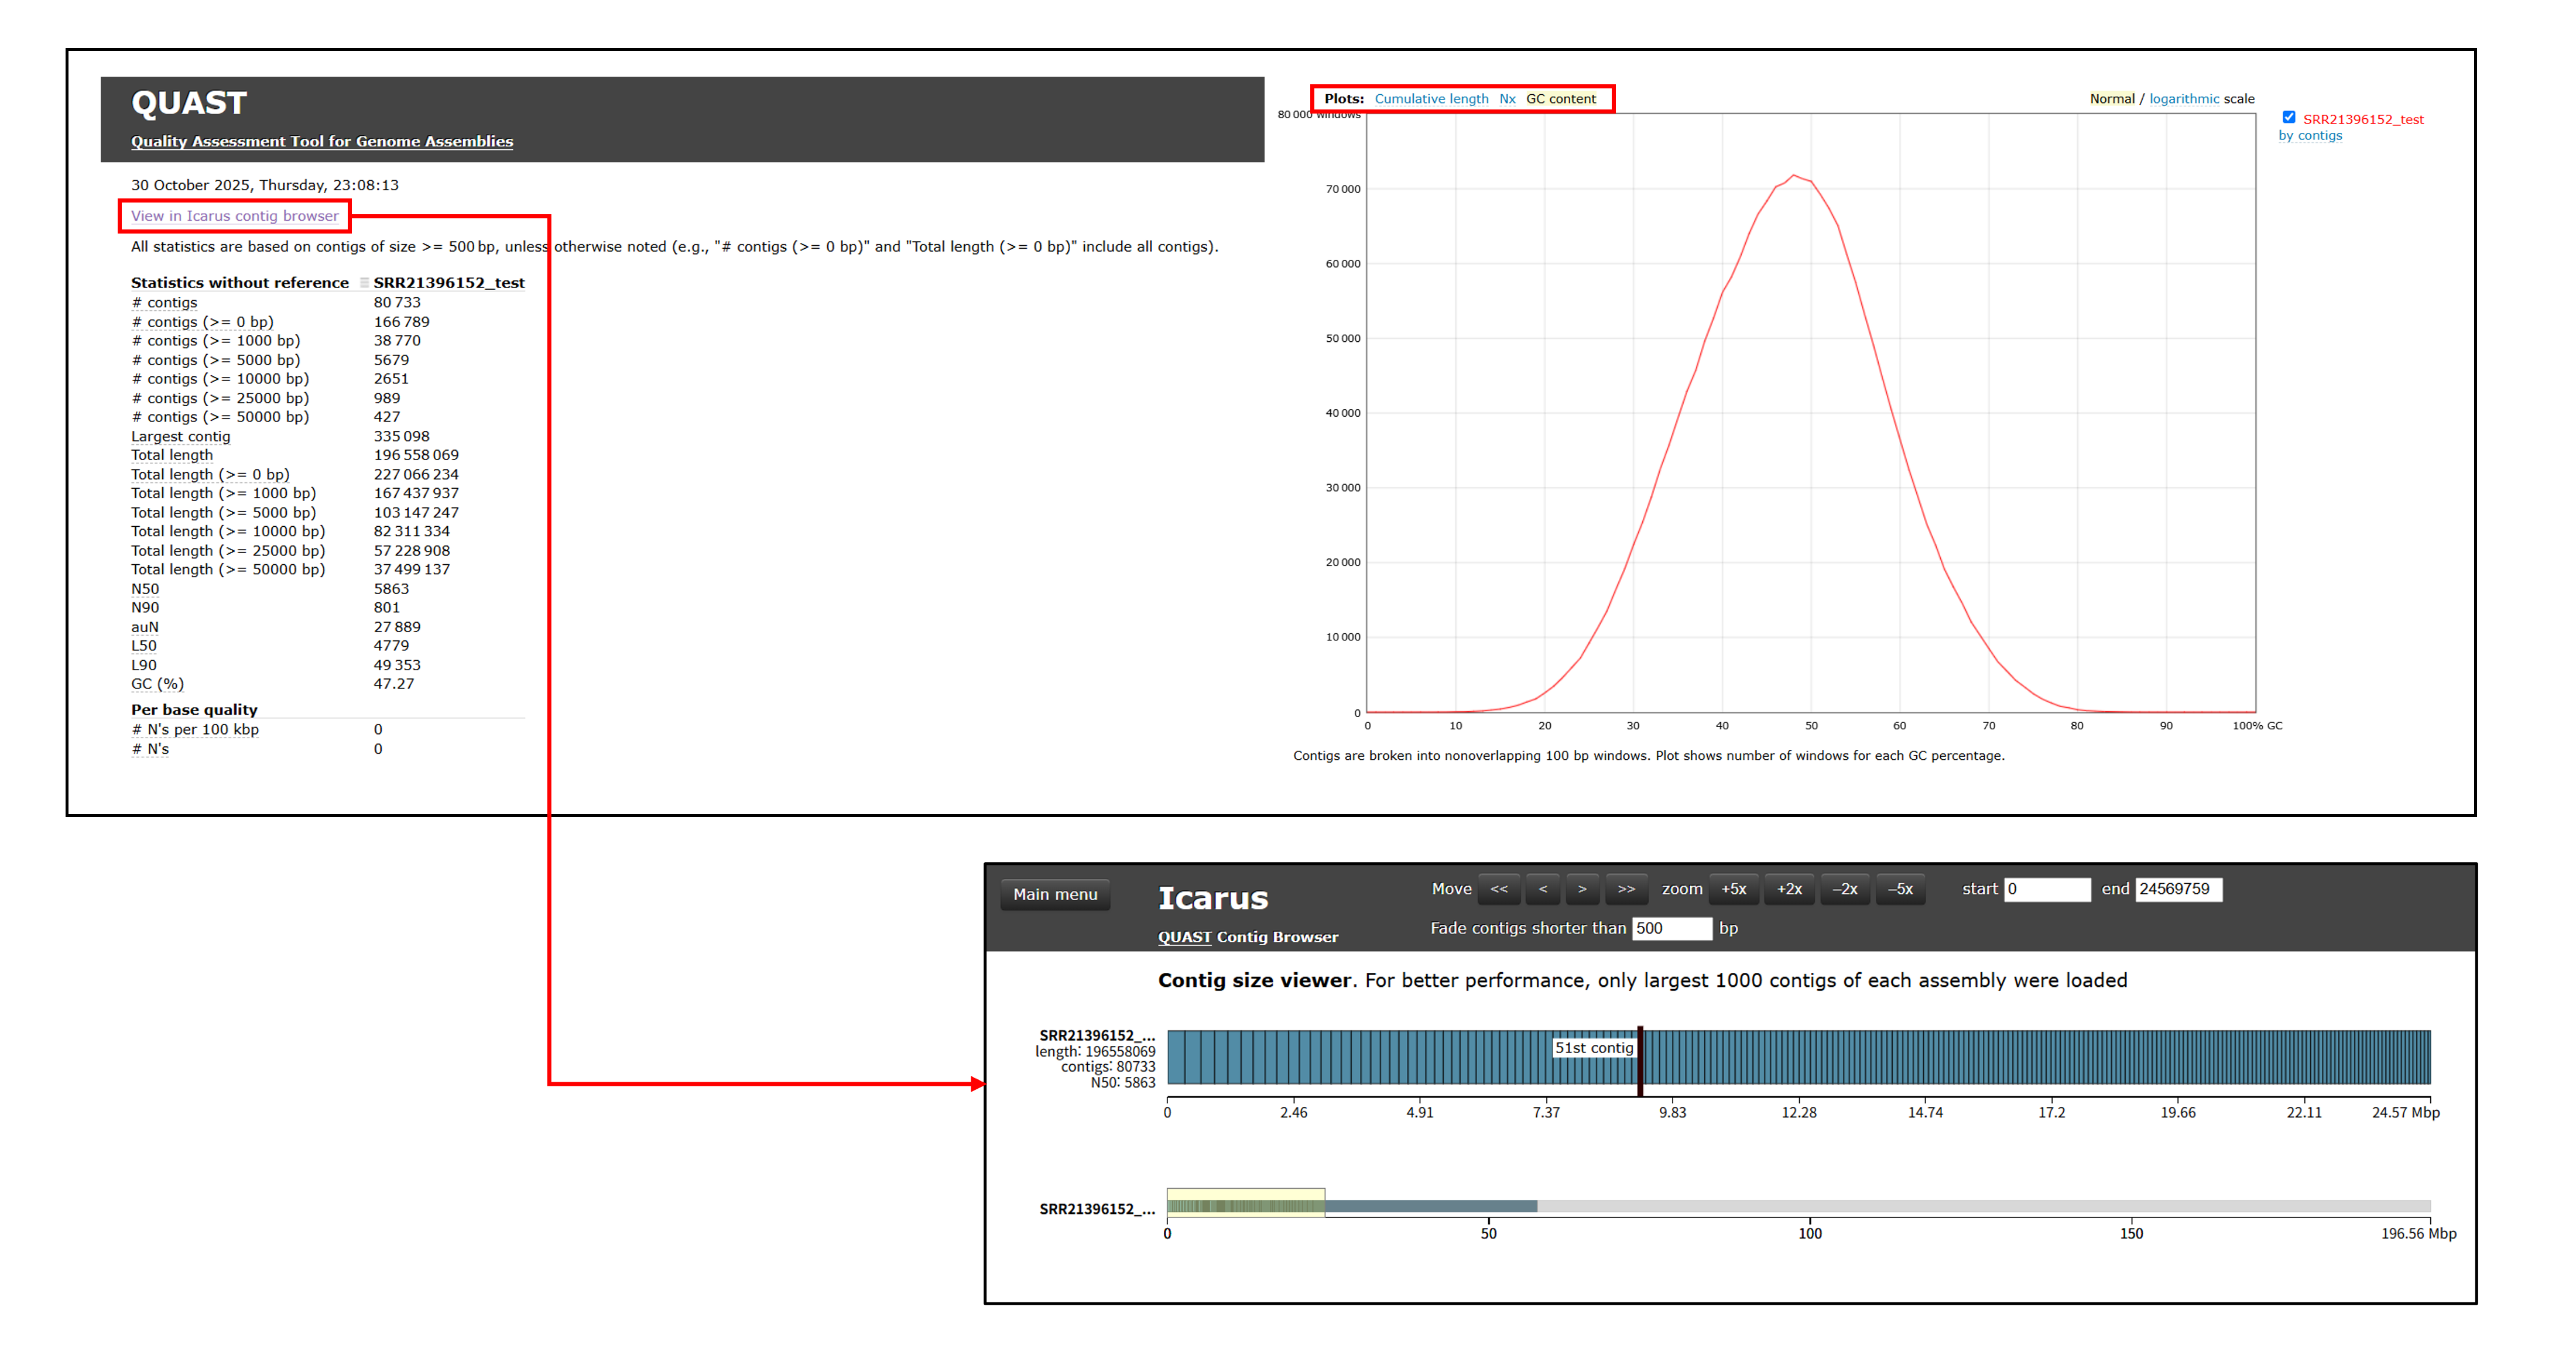Zoom in with the +5x button
Viewport: 2576px width, 1372px height.
[x=1733, y=889]
